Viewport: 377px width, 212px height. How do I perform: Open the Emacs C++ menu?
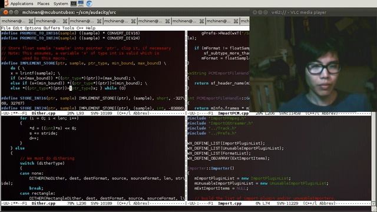[80, 28]
